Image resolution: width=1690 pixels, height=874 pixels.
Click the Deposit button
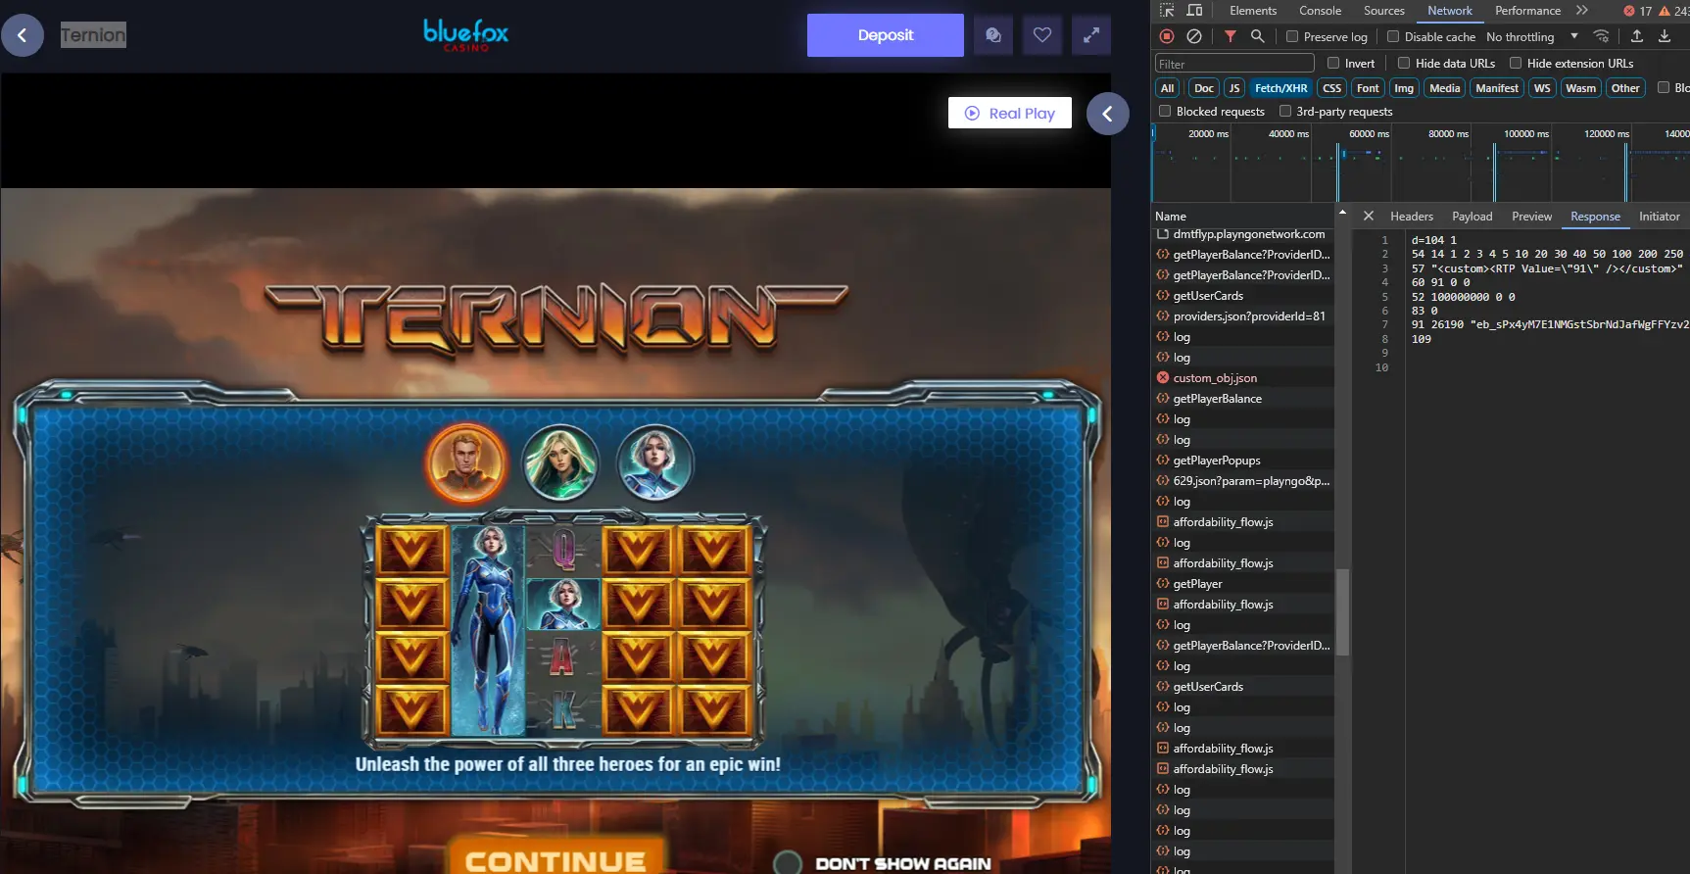[x=886, y=35]
